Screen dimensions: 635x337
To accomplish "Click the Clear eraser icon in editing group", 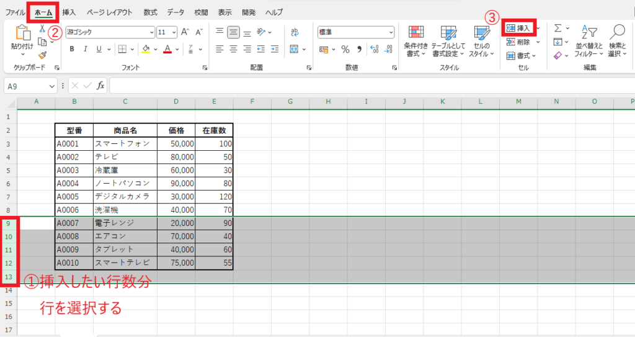I will pyautogui.click(x=557, y=56).
